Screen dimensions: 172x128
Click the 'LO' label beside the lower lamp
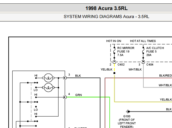(36, 90)
